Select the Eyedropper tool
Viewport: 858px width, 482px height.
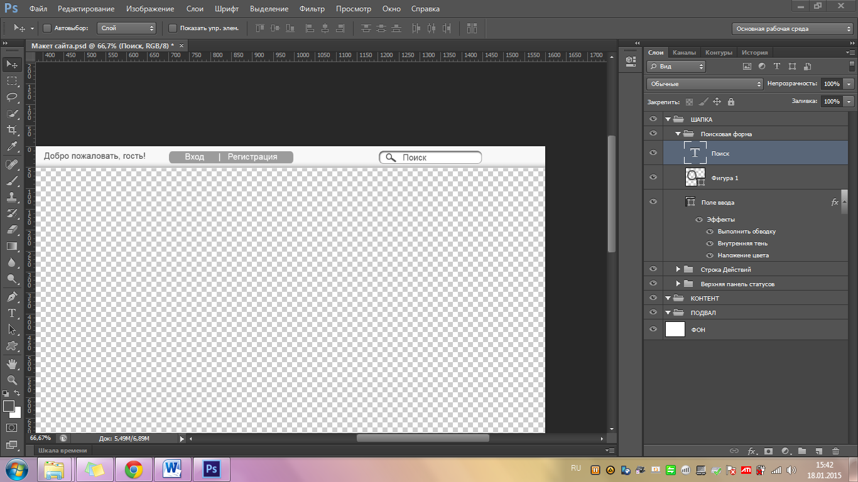pyautogui.click(x=12, y=147)
